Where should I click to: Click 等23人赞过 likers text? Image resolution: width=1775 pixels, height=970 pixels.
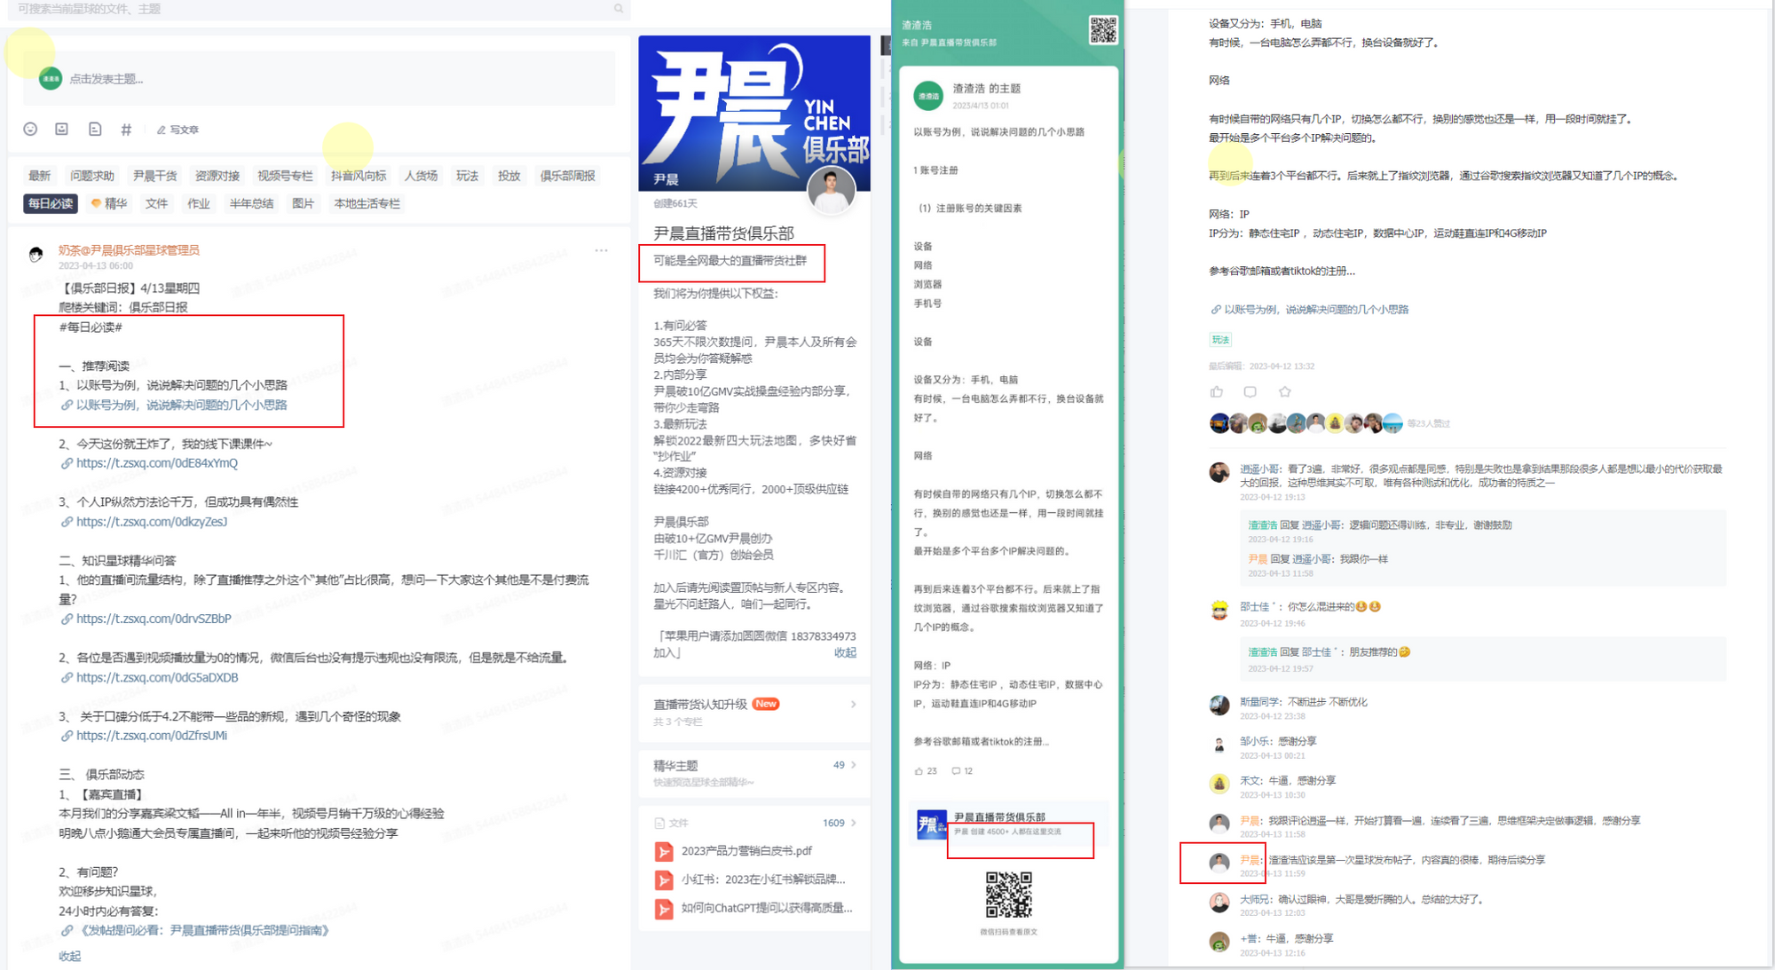(1429, 423)
